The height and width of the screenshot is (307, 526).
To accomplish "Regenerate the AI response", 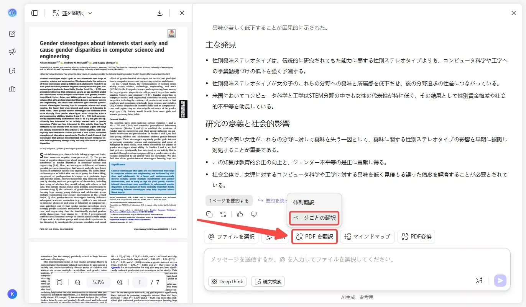I will [x=224, y=214].
